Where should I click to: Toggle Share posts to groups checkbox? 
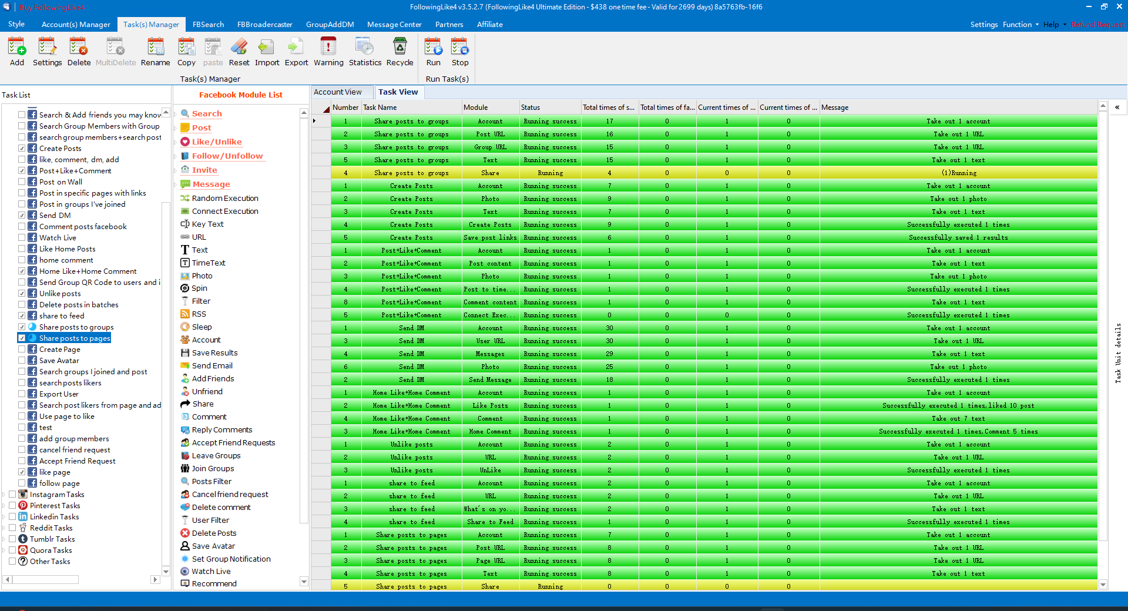22,327
